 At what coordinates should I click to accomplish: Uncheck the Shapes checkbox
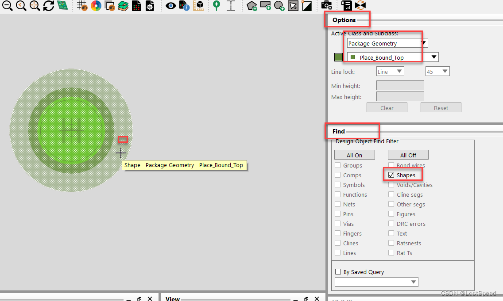pyautogui.click(x=391, y=175)
